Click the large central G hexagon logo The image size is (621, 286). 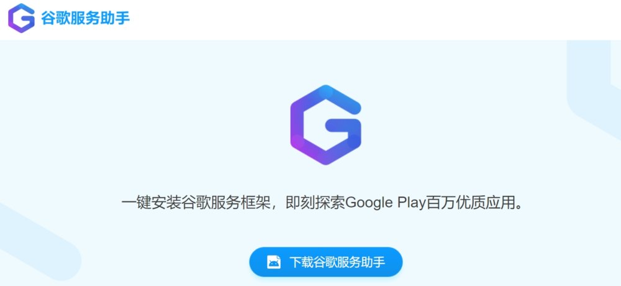coord(325,124)
